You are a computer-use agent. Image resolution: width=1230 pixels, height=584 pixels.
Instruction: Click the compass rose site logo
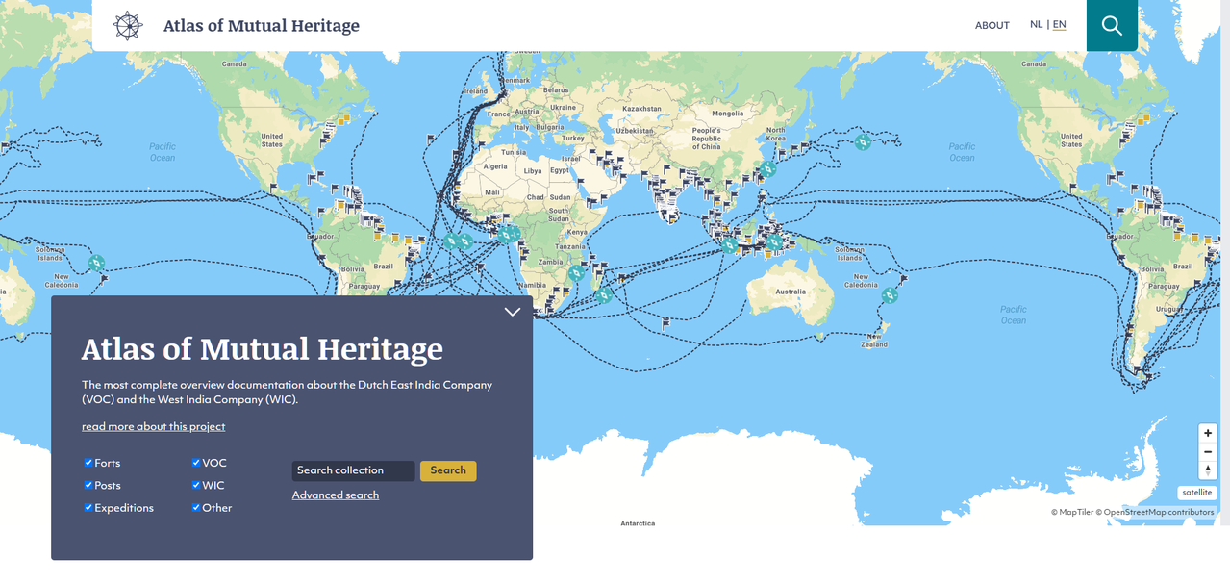coord(128,26)
